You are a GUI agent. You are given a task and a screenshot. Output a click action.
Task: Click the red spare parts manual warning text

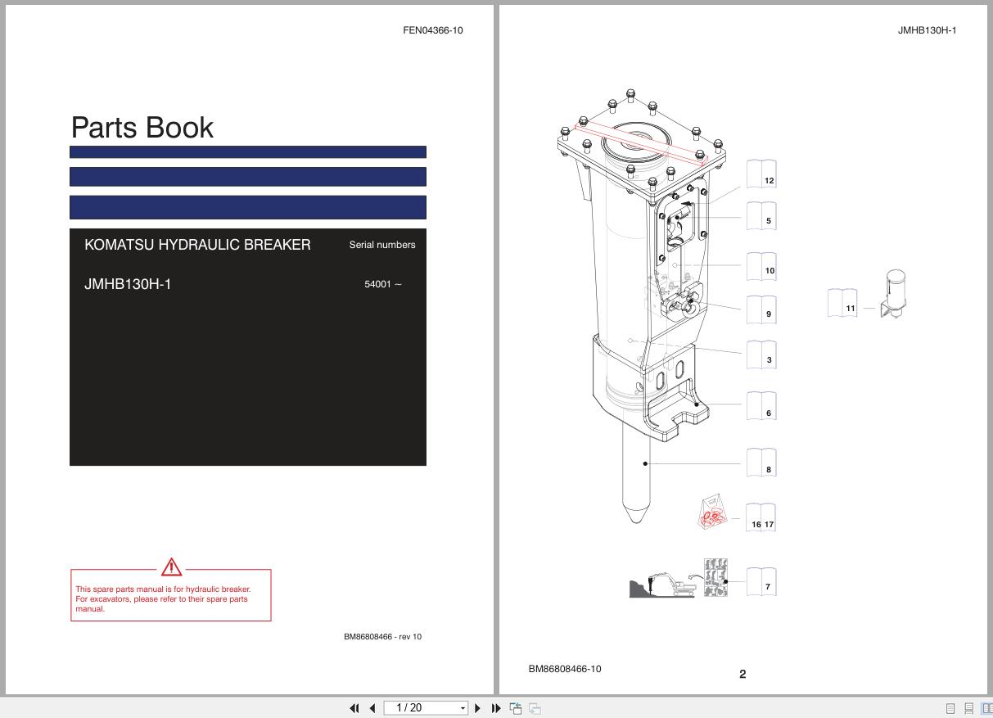tap(163, 599)
